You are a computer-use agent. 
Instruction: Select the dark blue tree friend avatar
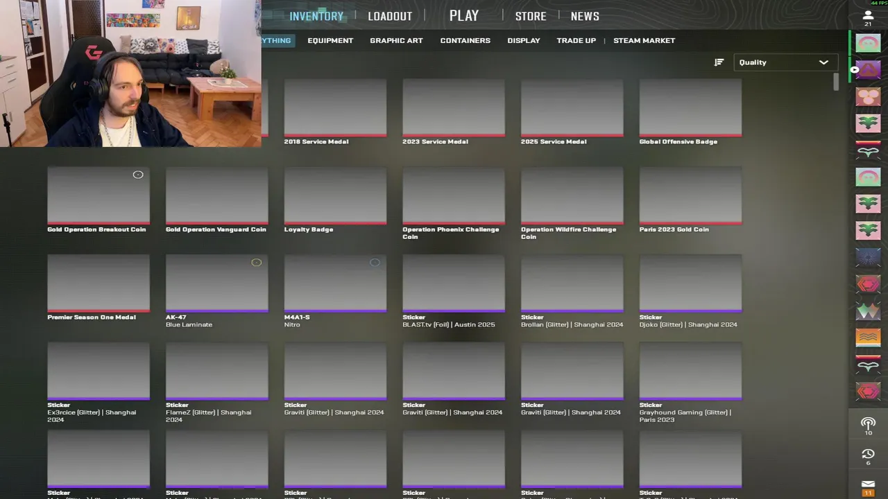pos(868,258)
